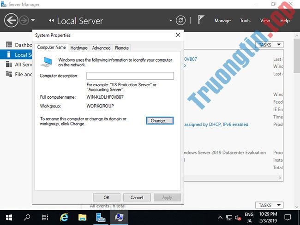
Task: Open the Help menu
Action: coord(285,21)
